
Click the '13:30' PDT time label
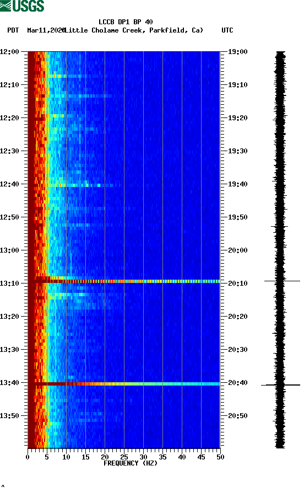pyautogui.click(x=10, y=350)
